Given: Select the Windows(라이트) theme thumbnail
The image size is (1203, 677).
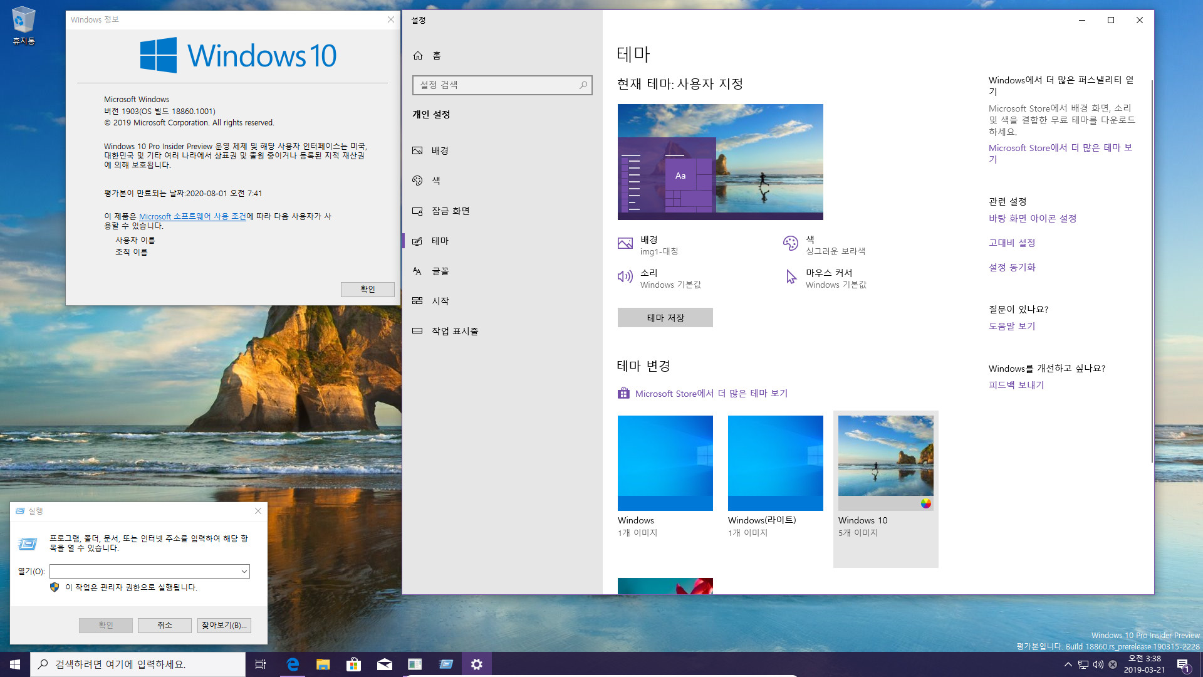Looking at the screenshot, I should [776, 463].
